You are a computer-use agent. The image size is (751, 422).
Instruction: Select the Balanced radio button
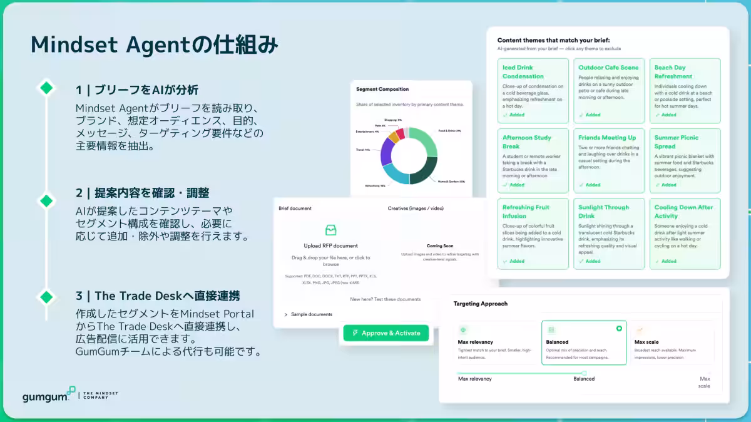point(619,328)
